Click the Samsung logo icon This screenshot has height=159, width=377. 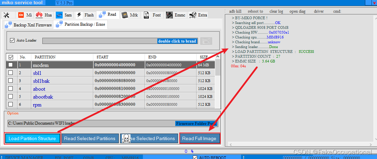tap(59, 15)
